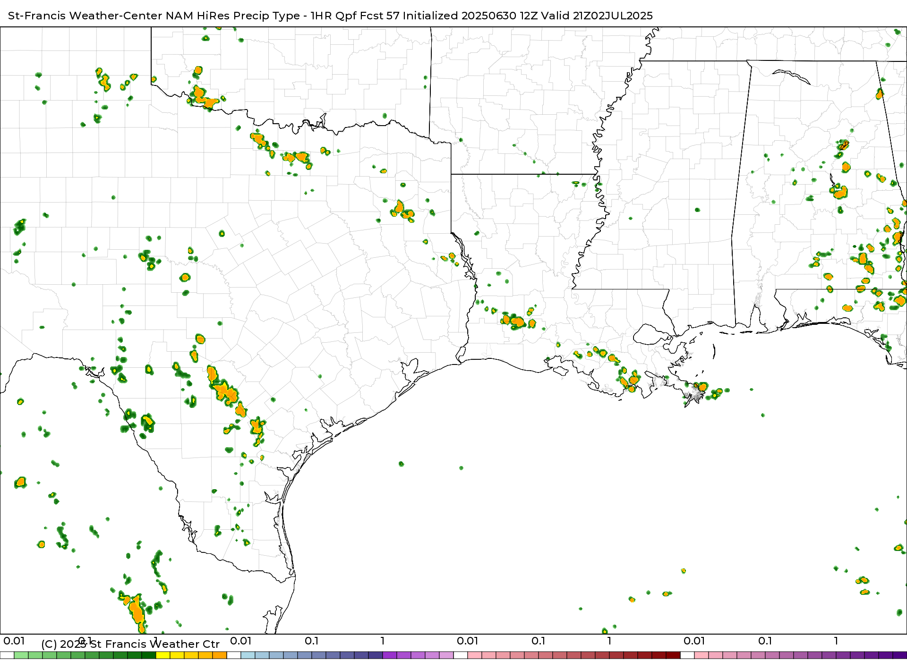Image resolution: width=907 pixels, height=661 pixels.
Task: Click the '0.01' label above the pink-purple scale
Action: click(x=694, y=641)
